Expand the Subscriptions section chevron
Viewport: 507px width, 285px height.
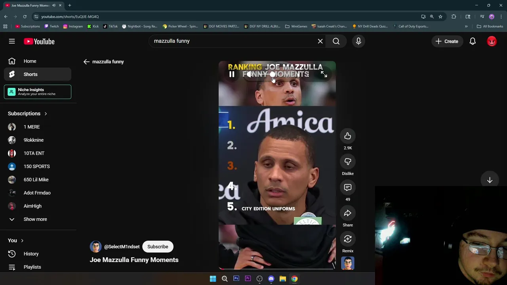pos(46,114)
